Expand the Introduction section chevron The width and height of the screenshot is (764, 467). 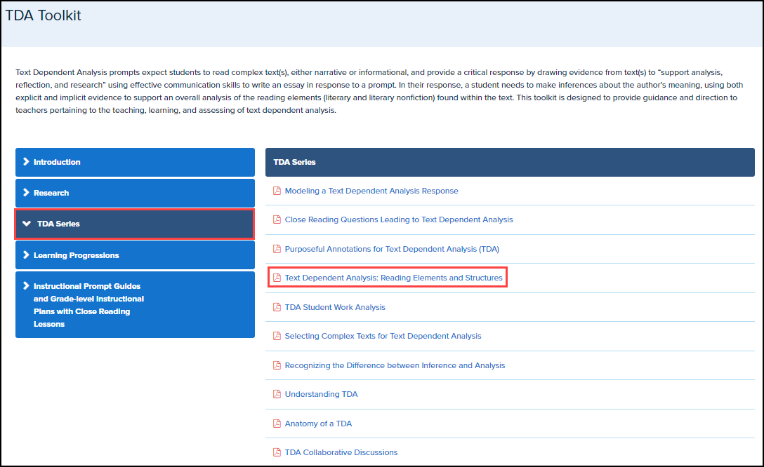click(x=26, y=162)
